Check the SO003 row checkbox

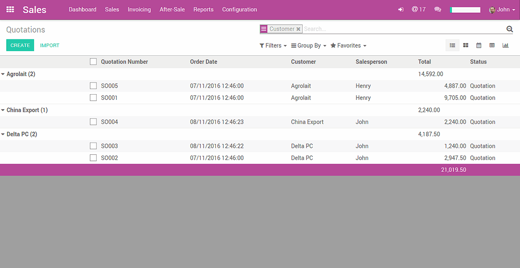point(93,146)
